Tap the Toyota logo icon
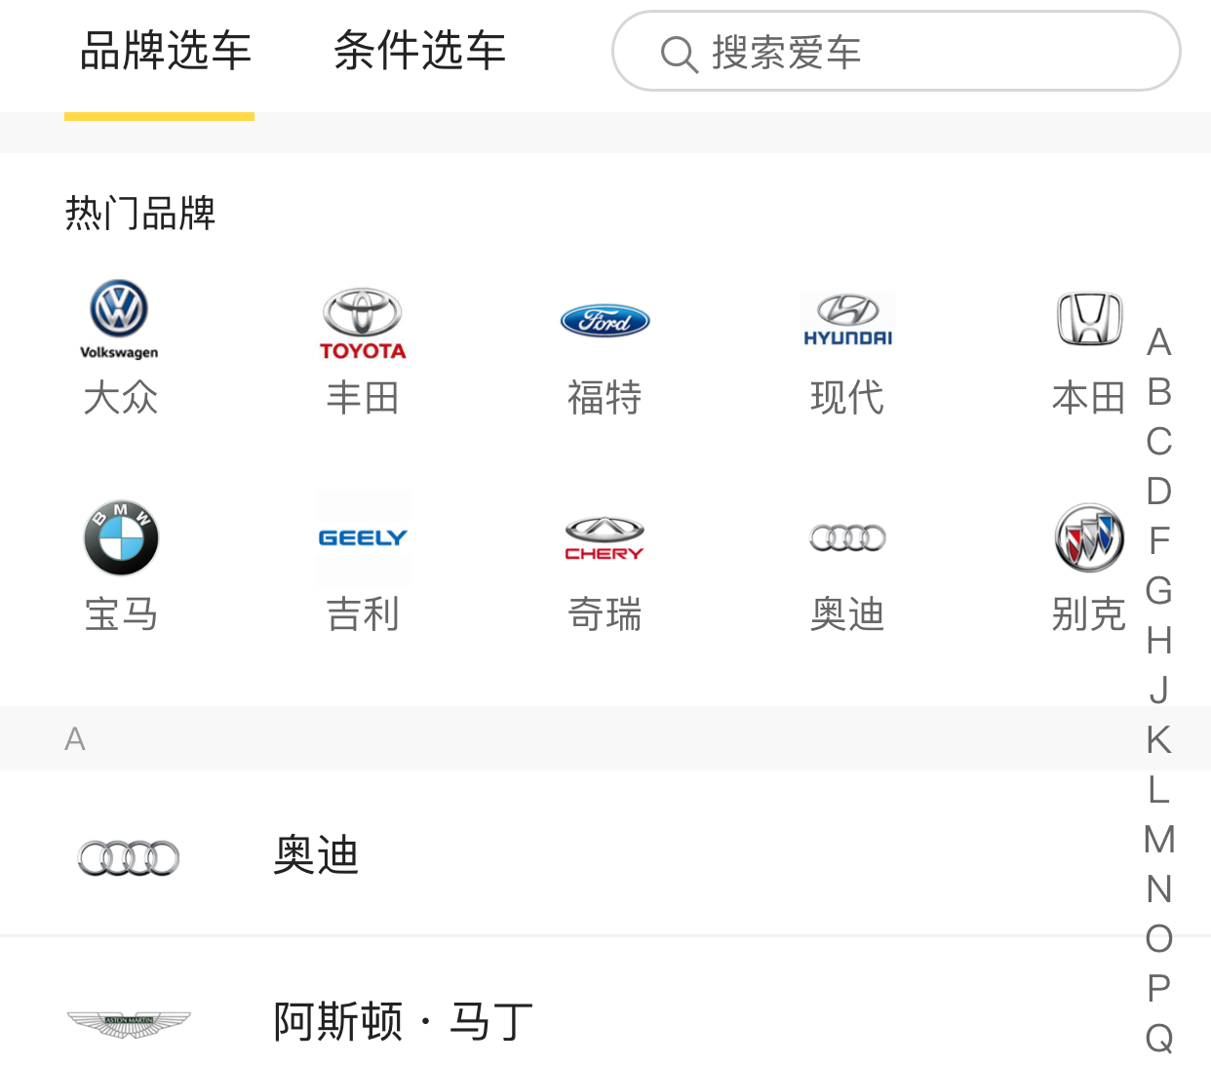Image resolution: width=1211 pixels, height=1065 pixels. tap(363, 323)
